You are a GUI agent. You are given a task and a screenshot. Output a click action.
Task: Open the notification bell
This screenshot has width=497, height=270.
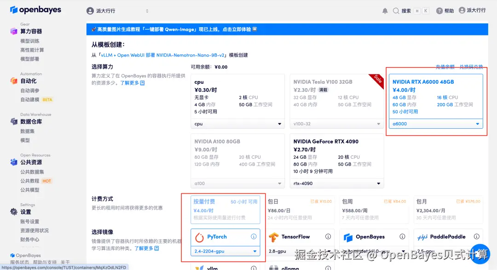[385, 11]
